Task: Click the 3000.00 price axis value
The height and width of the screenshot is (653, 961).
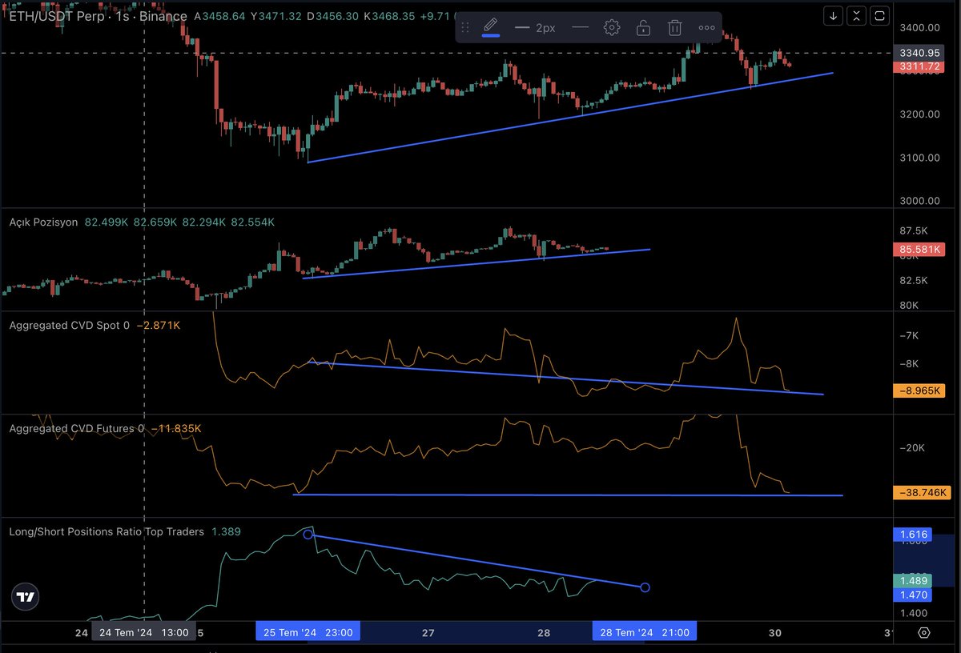Action: click(919, 200)
